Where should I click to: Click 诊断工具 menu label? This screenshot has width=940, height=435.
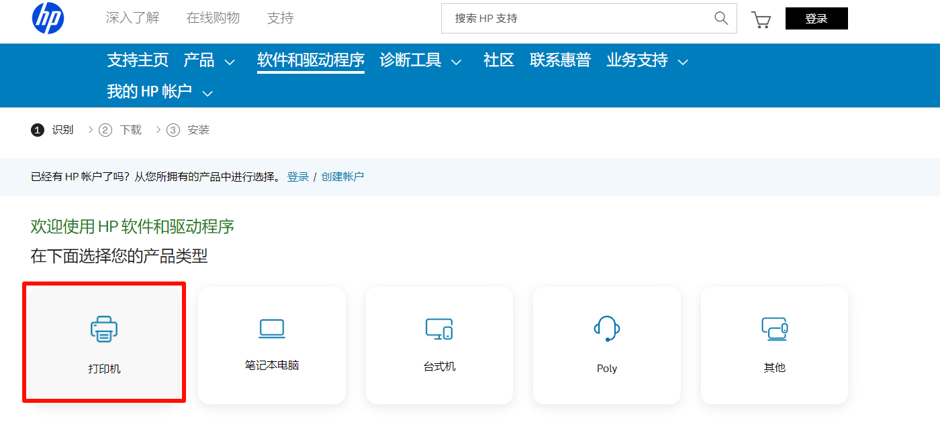pos(410,60)
